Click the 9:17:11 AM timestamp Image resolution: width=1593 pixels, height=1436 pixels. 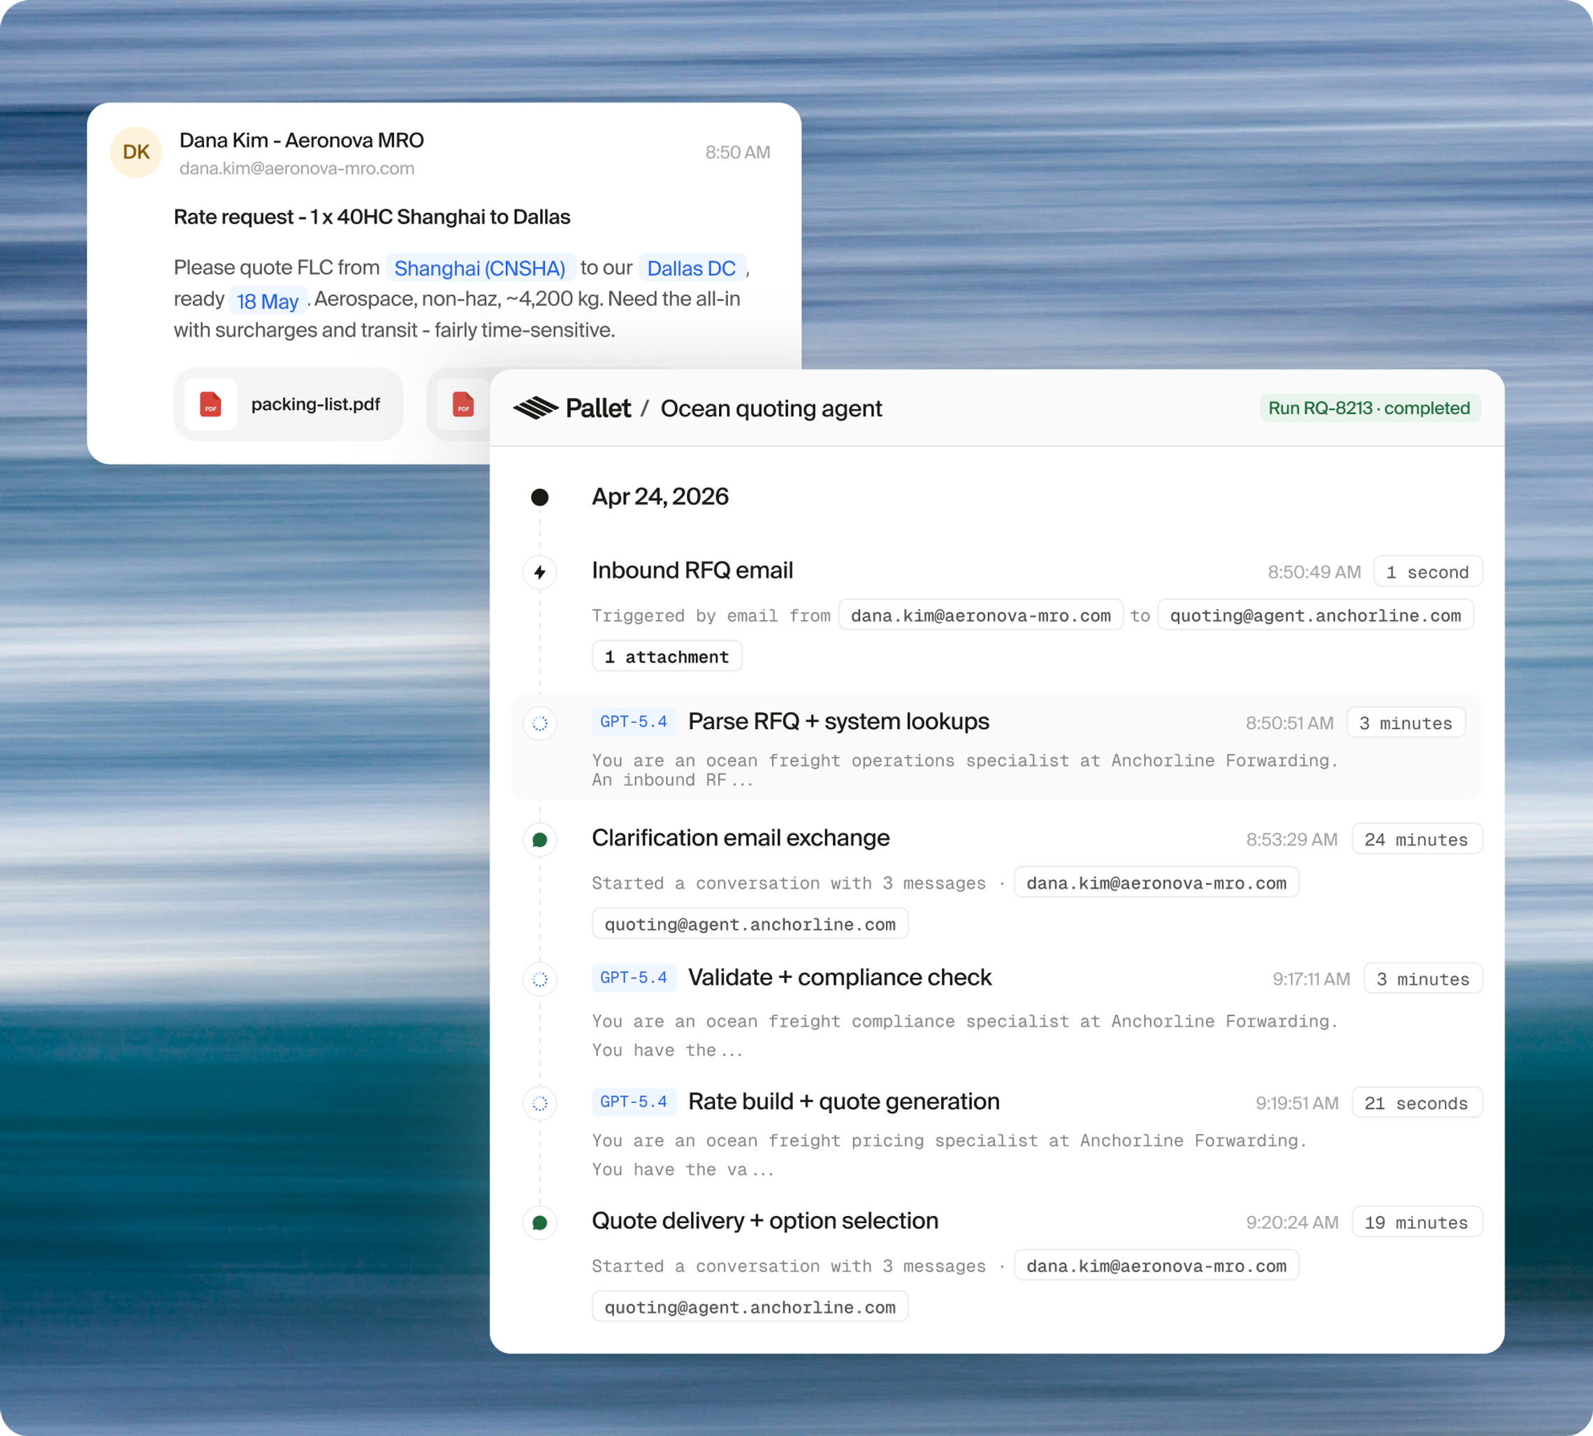coord(1311,979)
